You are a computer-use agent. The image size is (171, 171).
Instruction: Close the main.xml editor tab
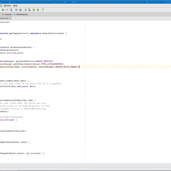pos(9,18)
